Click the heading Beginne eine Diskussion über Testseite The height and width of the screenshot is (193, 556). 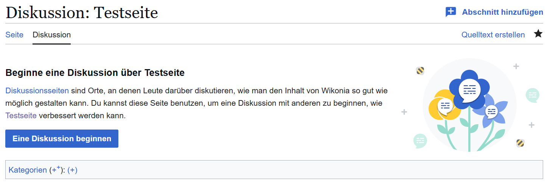95,73
